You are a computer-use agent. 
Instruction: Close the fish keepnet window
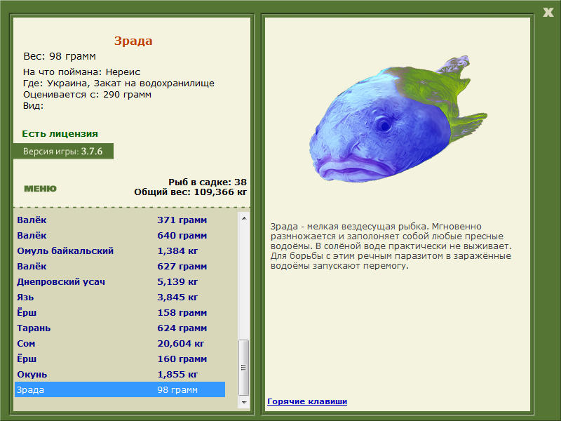548,12
